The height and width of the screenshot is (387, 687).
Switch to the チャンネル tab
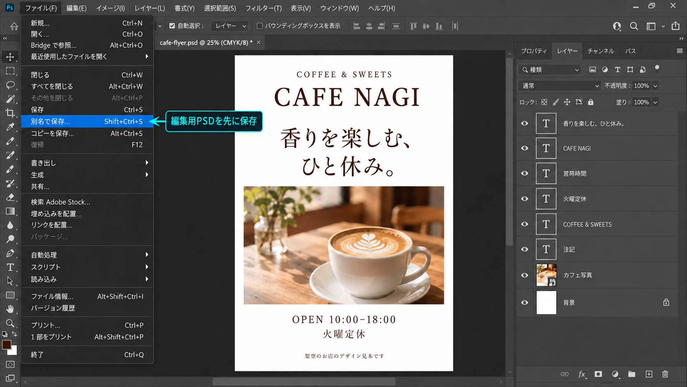click(601, 51)
